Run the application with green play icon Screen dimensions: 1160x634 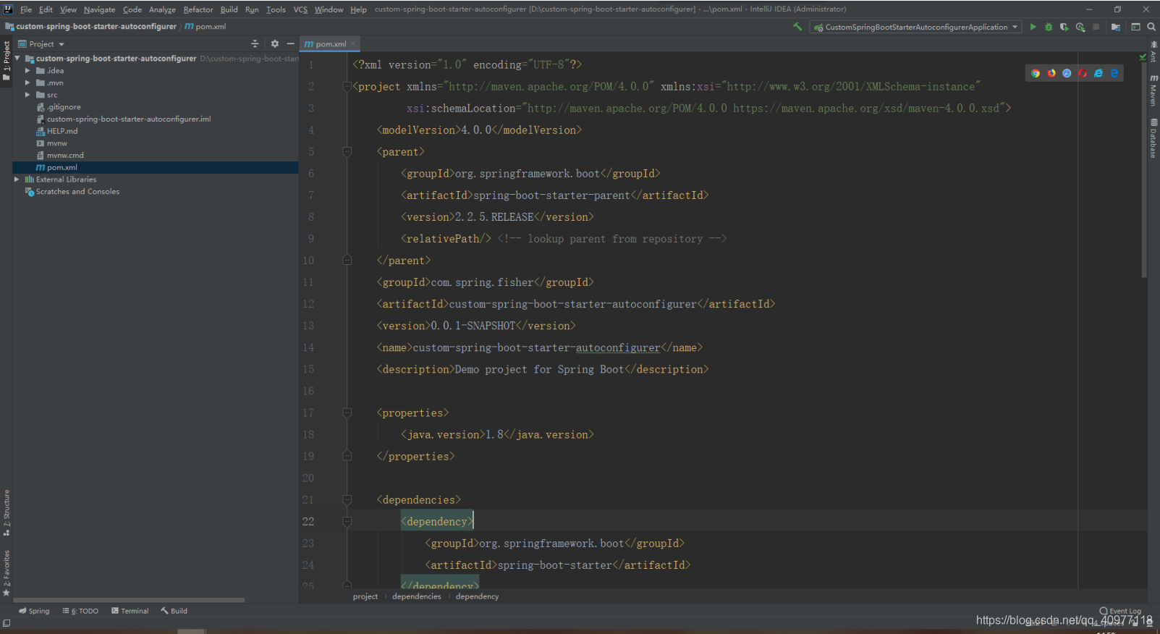[x=1033, y=27]
